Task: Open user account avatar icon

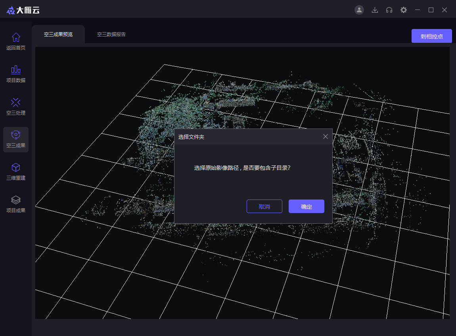Action: 359,10
